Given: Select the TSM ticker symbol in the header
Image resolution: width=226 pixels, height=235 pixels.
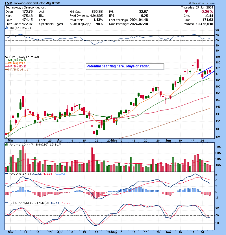Looking at the screenshot, I should coord(8,3).
